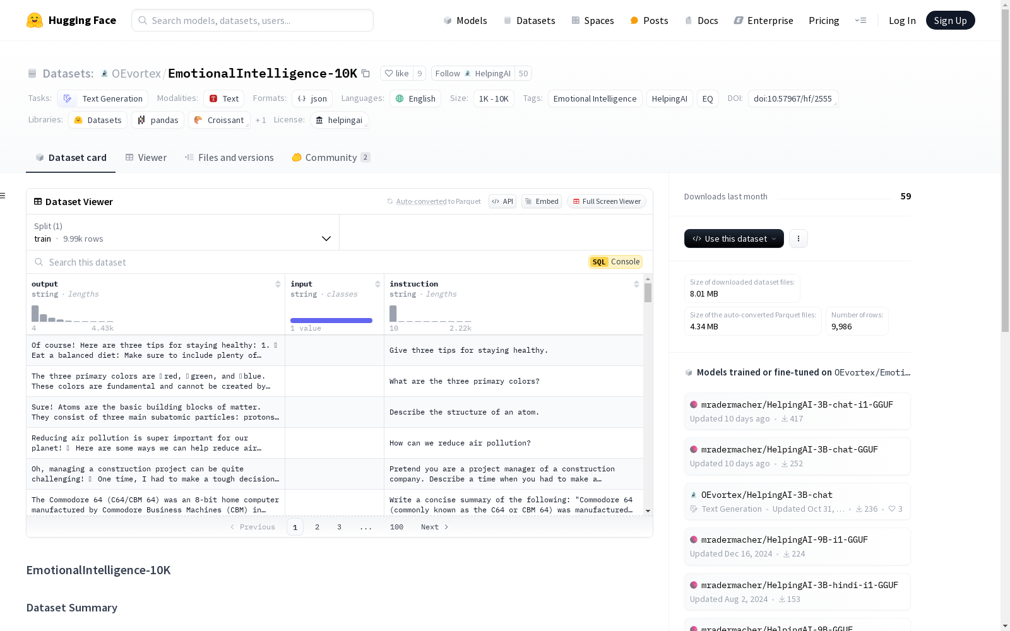Screen dimensions: 1010x631
Task: Expand the Split train dropdown
Action: click(182, 232)
